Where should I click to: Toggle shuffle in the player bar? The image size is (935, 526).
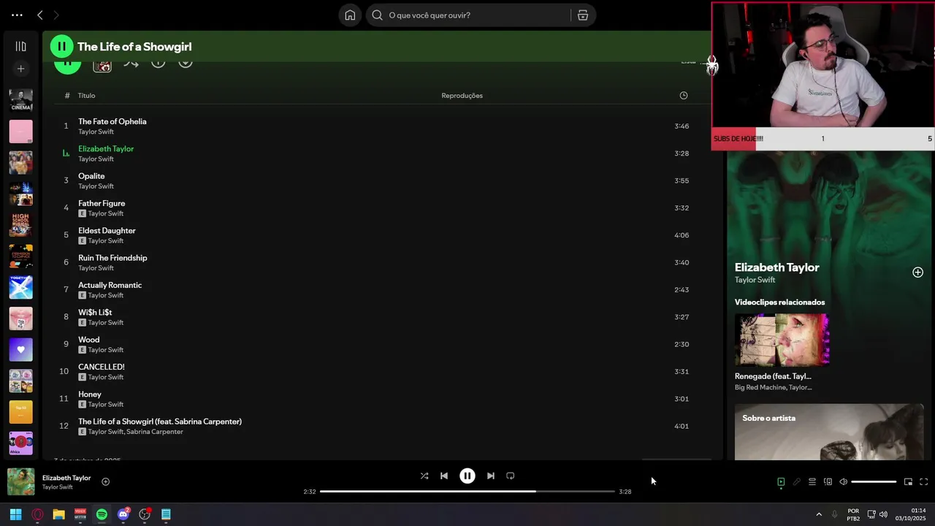(424, 476)
